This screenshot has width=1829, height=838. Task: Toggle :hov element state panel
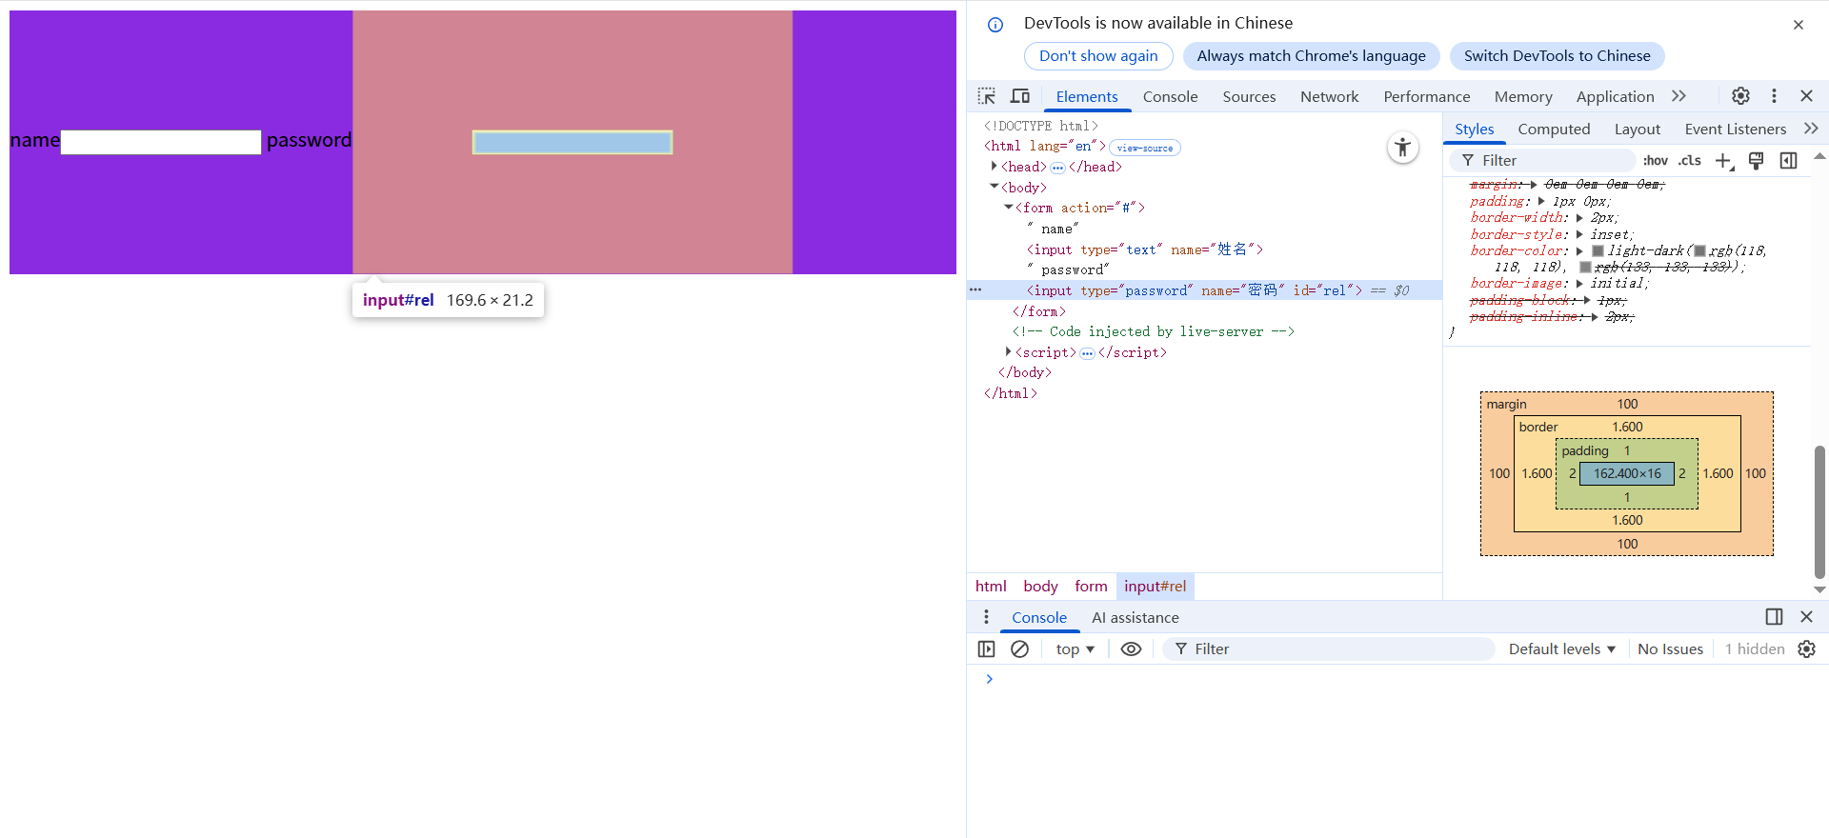(1656, 161)
